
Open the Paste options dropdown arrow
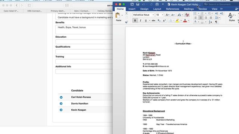click(x=122, y=15)
